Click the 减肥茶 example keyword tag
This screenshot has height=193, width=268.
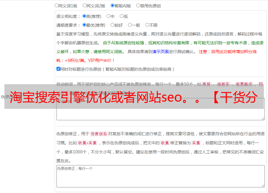(223, 84)
